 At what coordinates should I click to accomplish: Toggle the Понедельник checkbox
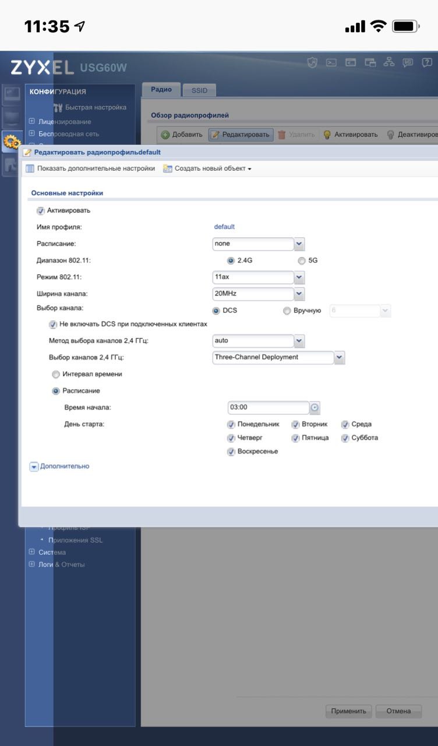pyautogui.click(x=231, y=424)
